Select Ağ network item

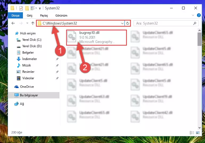[x=22, y=104]
